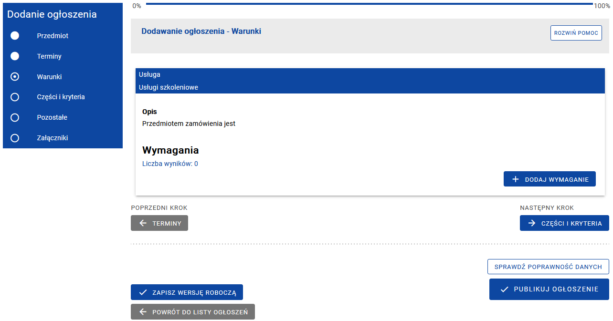
Task: Click the right arrow icon on Części i kryteria
Action: tap(532, 223)
